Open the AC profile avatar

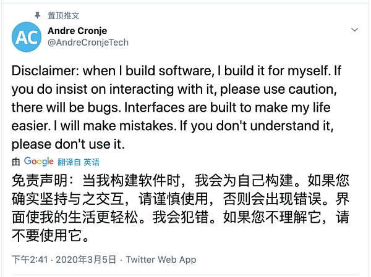[26, 38]
